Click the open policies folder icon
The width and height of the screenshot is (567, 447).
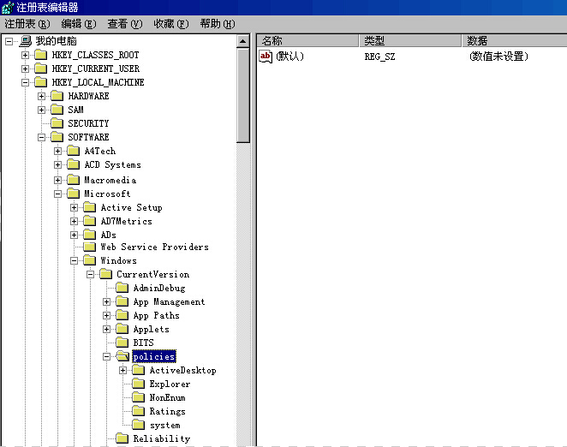(122, 356)
